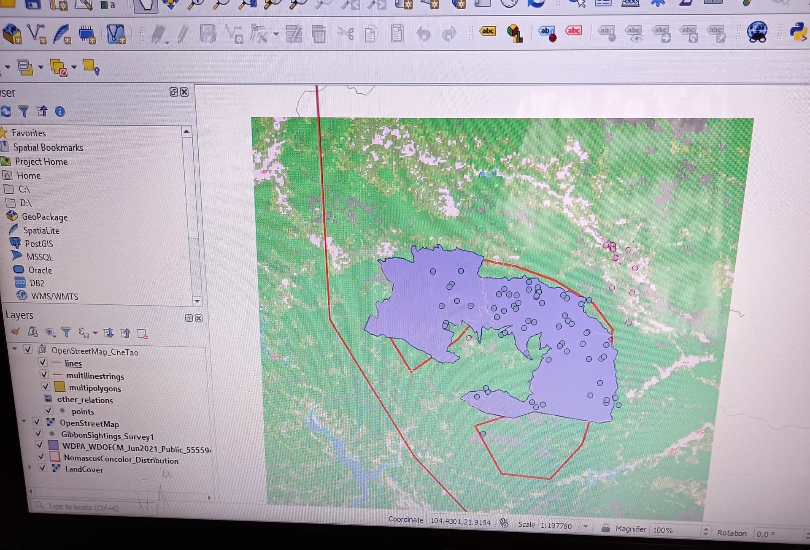810x550 pixels.
Task: Expand the LandCover layer entry
Action: coord(30,467)
